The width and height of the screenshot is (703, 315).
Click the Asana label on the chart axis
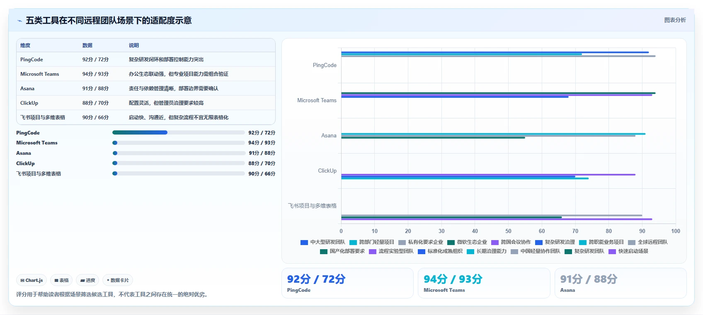(329, 136)
